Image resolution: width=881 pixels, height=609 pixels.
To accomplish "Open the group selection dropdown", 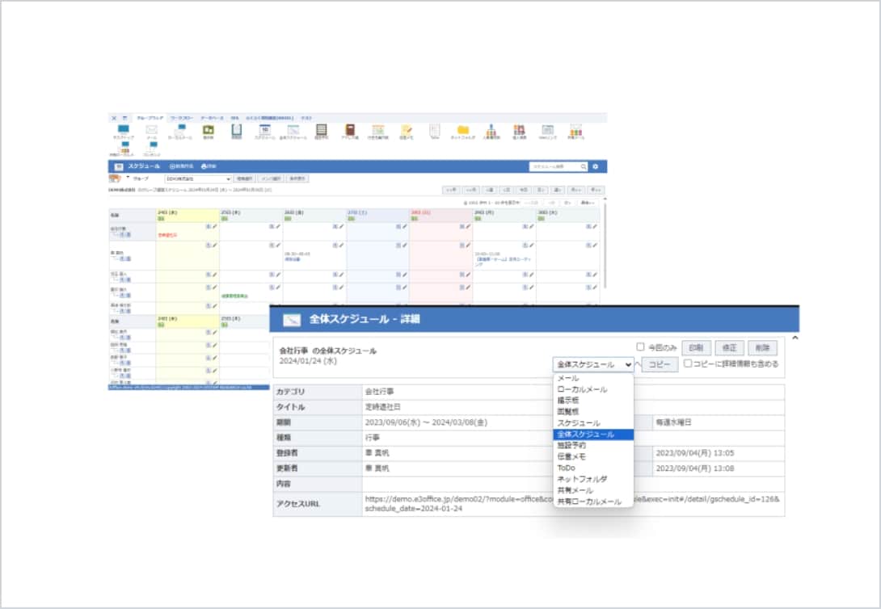I will pyautogui.click(x=198, y=179).
